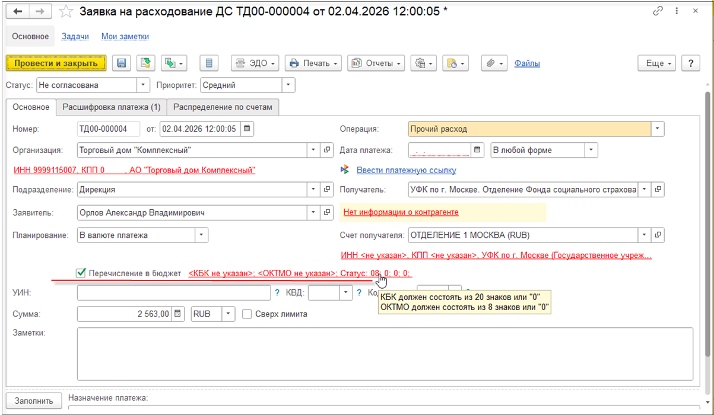The width and height of the screenshot is (714, 415).
Task: Open calculator icon in Сумма field
Action: point(179,314)
